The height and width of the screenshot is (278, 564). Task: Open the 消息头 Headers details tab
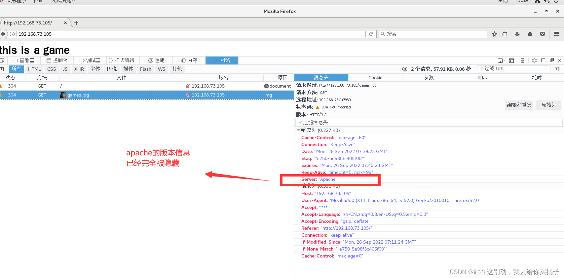pos(321,77)
